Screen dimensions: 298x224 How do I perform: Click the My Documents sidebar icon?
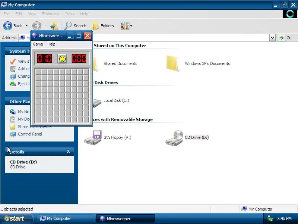13,119
